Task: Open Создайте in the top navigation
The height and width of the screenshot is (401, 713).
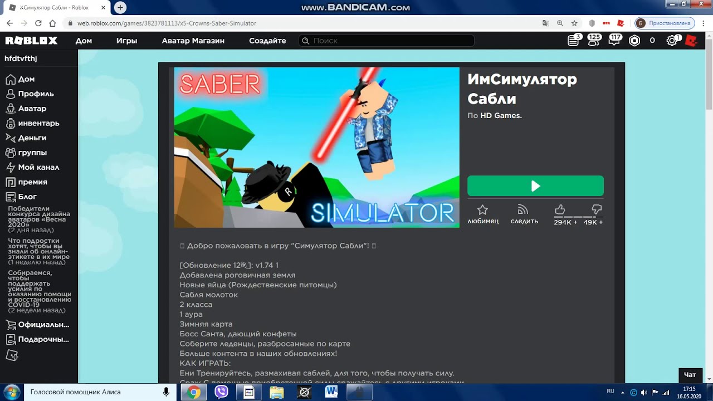Action: 267,41
